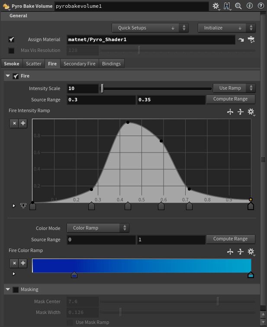This screenshot has width=267, height=327.
Task: Select the Fire tab
Action: click(x=52, y=64)
